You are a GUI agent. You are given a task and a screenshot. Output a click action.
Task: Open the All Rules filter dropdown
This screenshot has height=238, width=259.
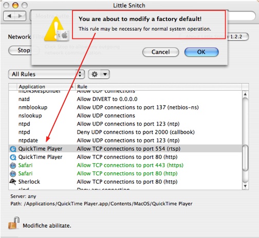46,74
